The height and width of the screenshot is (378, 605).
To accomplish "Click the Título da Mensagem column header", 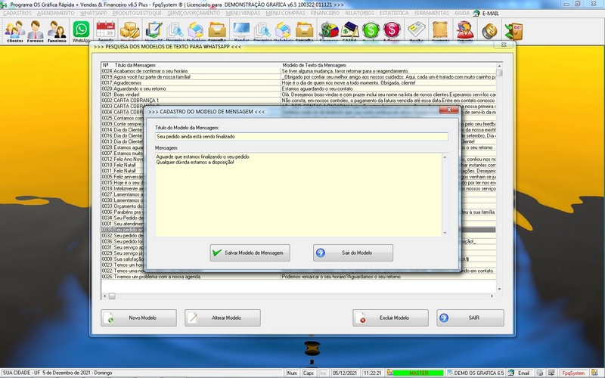I will click(x=135, y=65).
